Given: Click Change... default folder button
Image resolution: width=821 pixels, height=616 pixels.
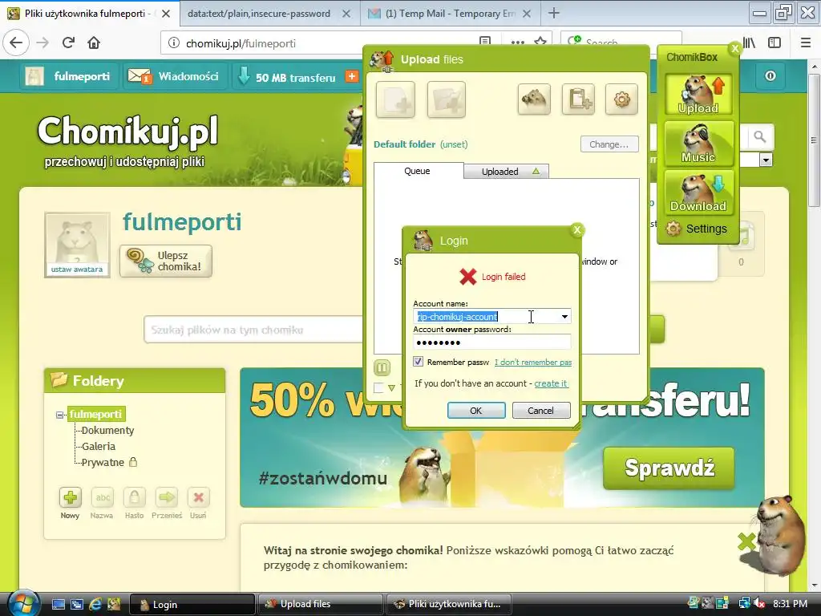Looking at the screenshot, I should (x=609, y=144).
